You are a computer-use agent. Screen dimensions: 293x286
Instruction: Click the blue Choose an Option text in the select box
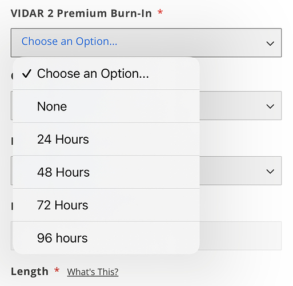point(69,41)
